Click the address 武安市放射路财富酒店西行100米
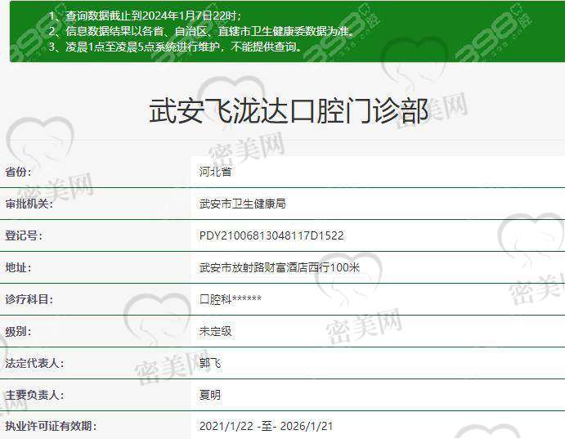This screenshot has width=565, height=439. [x=280, y=267]
